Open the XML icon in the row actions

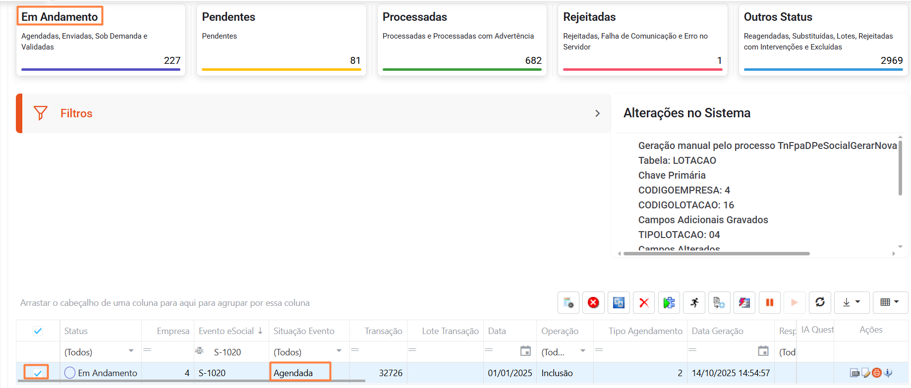tap(854, 373)
